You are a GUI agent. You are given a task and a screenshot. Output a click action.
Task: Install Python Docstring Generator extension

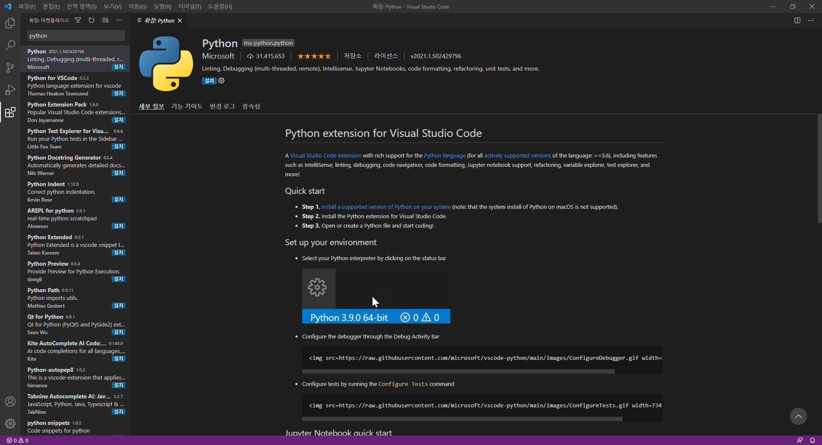(119, 173)
